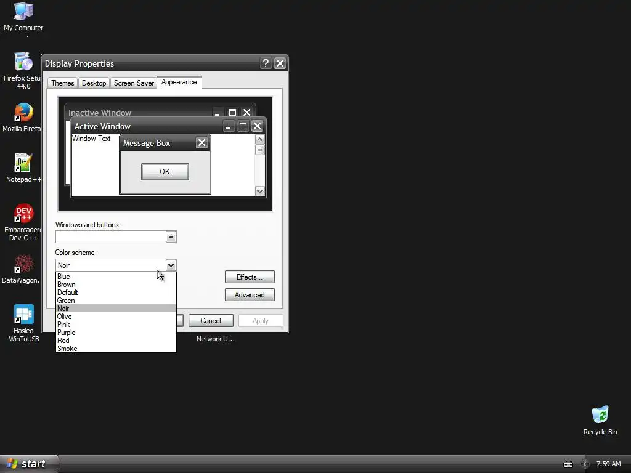
Task: Open Notepad++ desktop shortcut
Action: point(23,168)
